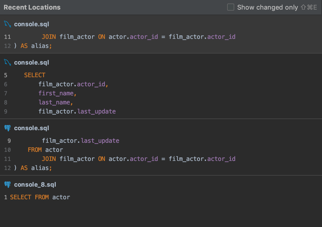Click the PostgreSQL elephant icon beside console.sql
This screenshot has height=227, width=322.
8,128
